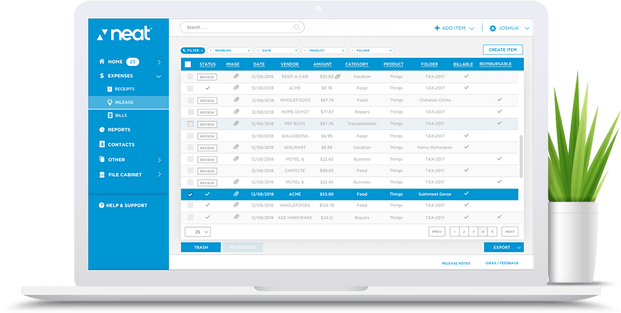This screenshot has width=621, height=313.
Task: Collapse the Expenses section chevron
Action: click(159, 76)
